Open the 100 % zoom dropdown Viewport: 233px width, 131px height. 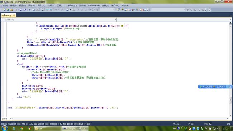coord(10,118)
